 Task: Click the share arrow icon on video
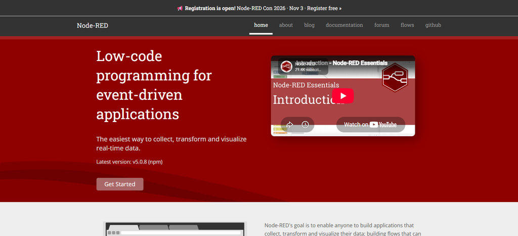coord(289,125)
